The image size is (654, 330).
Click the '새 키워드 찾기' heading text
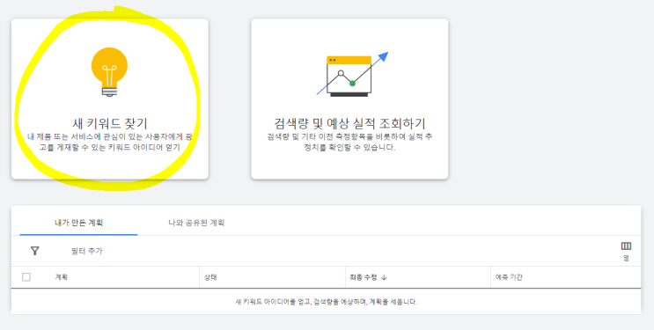[x=110, y=123]
